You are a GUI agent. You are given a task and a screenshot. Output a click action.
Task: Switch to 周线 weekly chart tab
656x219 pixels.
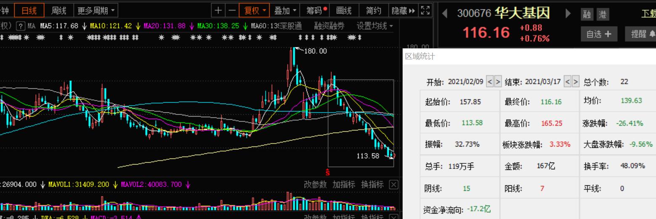(x=58, y=10)
